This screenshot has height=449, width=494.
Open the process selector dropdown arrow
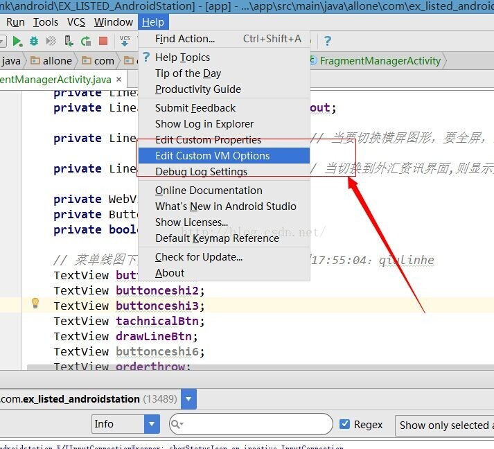click(188, 399)
